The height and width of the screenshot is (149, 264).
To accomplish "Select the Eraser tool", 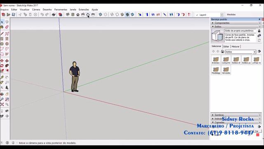I will coord(7,27).
